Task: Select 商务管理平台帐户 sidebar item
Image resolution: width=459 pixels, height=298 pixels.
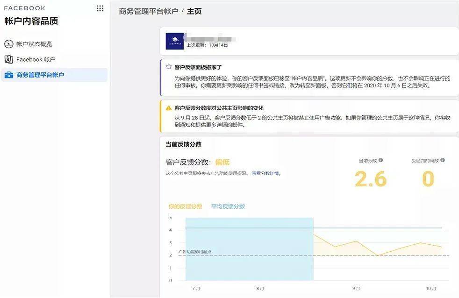Action: [40, 75]
